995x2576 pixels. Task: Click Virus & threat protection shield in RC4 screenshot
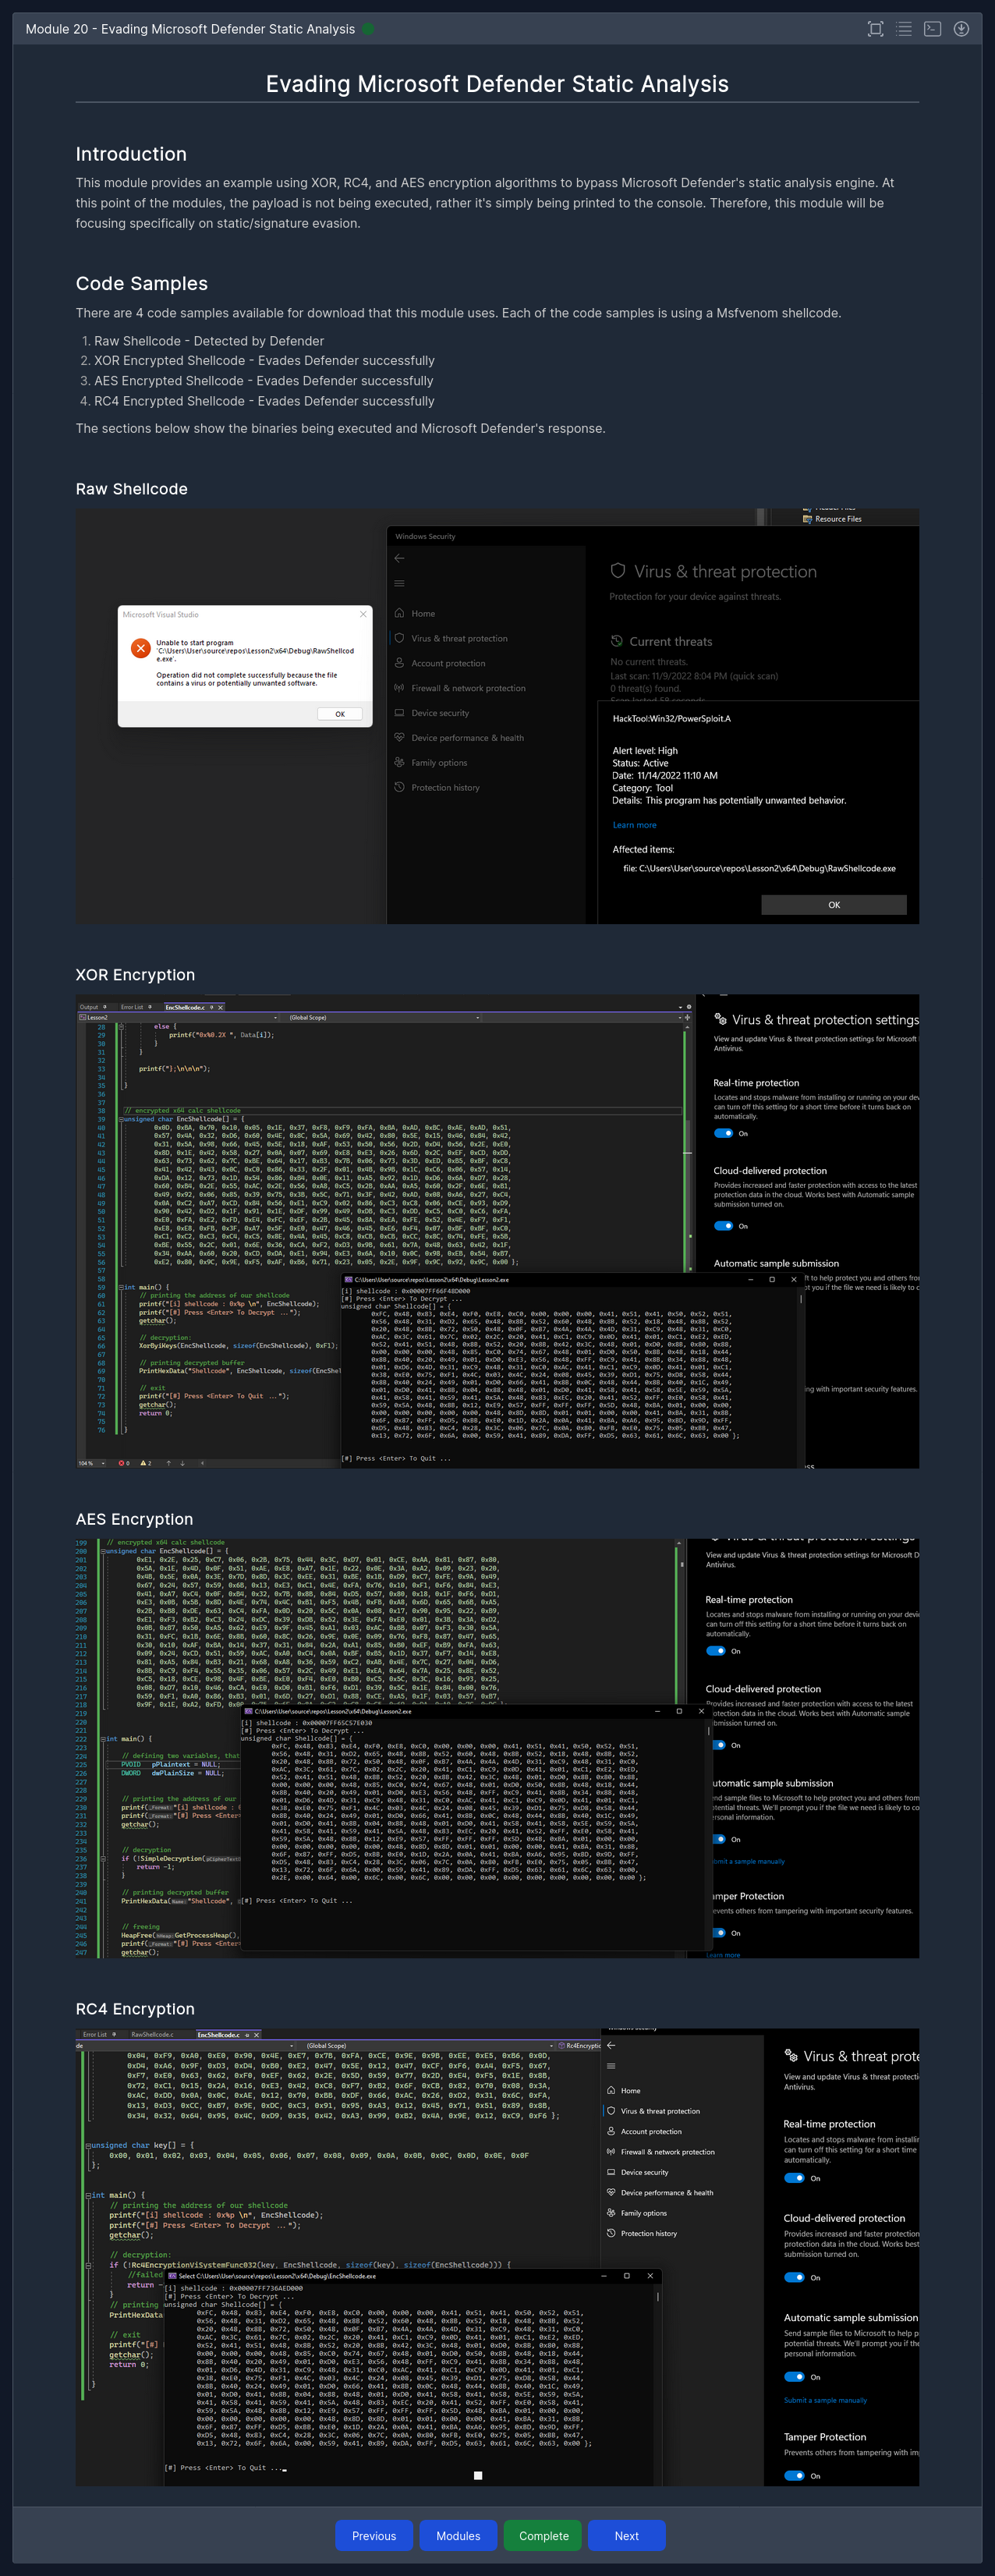[x=611, y=2111]
